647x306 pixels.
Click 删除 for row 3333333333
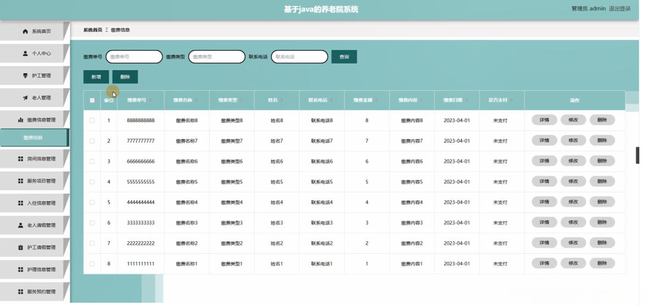(x=602, y=222)
